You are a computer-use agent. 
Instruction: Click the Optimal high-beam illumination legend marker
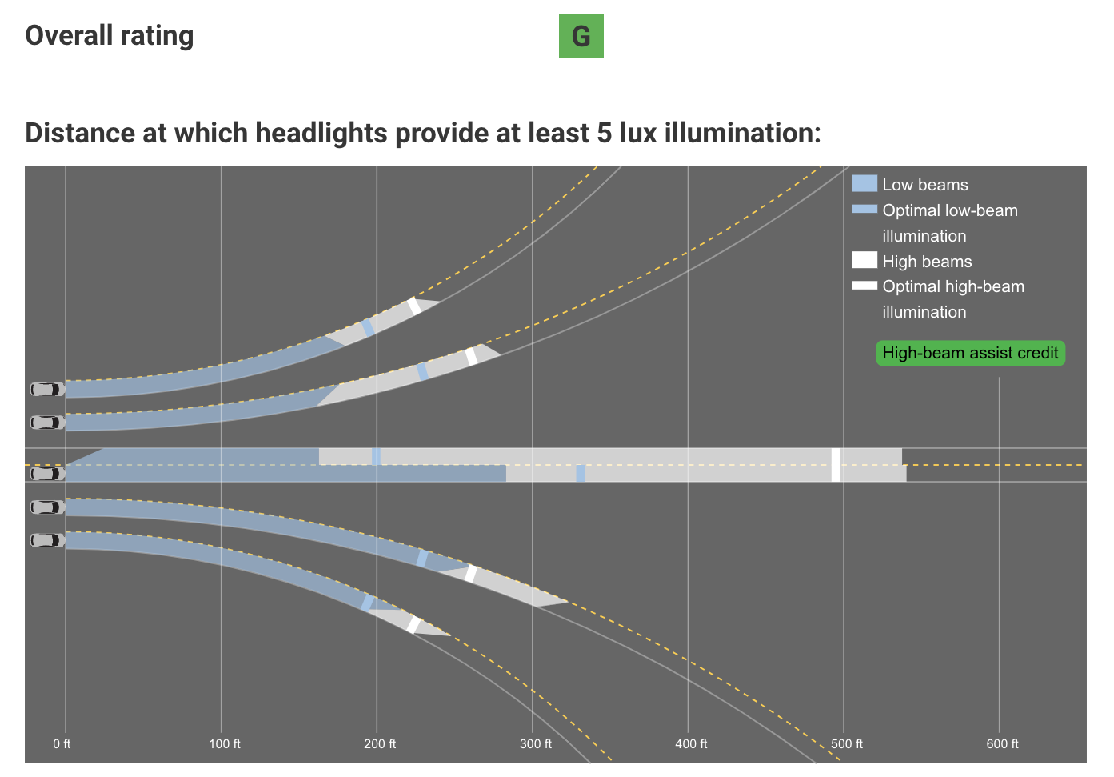(x=864, y=286)
